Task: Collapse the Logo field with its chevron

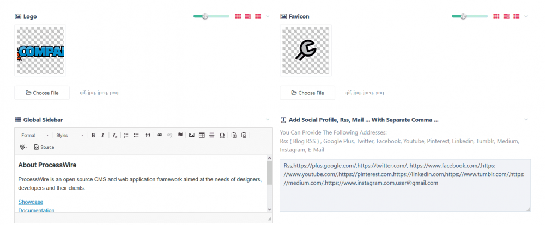Action: (267, 16)
